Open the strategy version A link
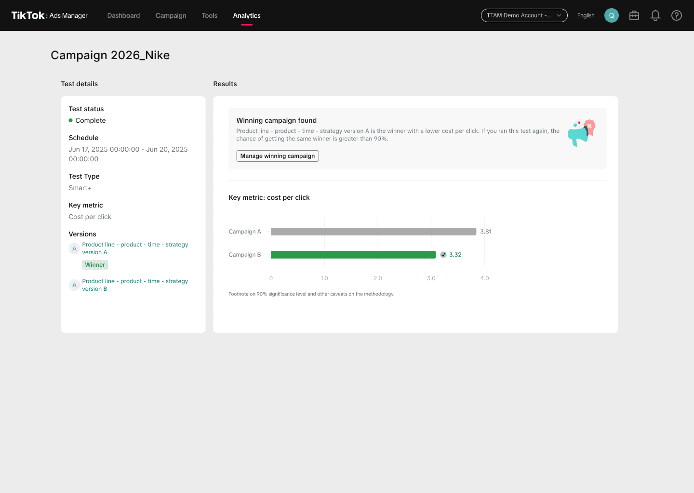This screenshot has width=694, height=493. tap(135, 248)
